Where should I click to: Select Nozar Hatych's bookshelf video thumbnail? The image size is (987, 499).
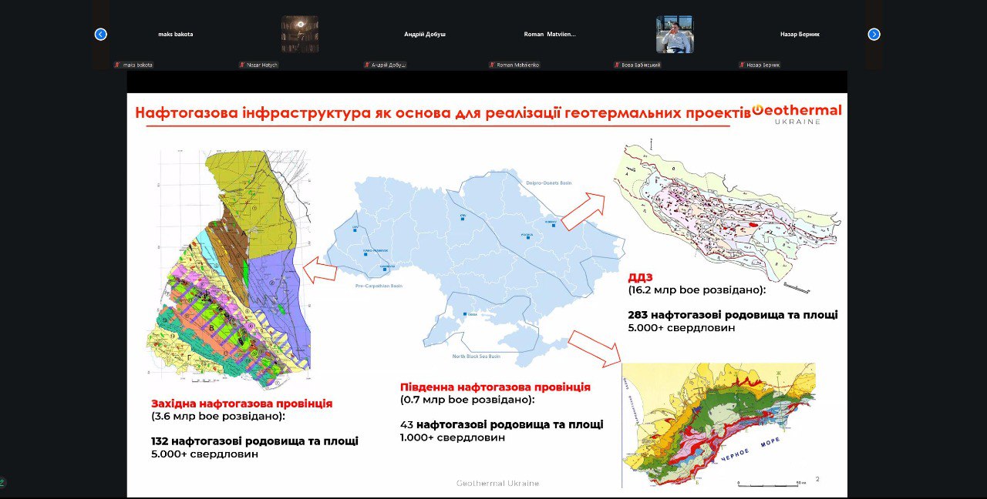click(x=300, y=34)
